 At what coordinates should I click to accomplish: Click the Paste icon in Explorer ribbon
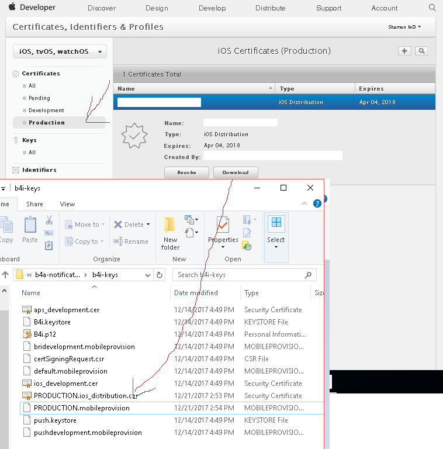coord(30,224)
